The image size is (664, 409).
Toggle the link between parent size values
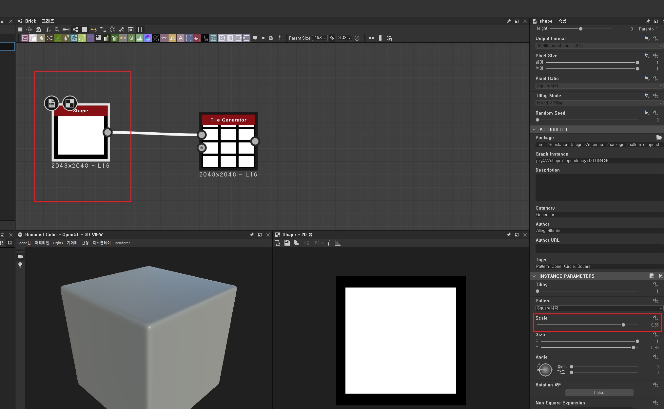(332, 38)
